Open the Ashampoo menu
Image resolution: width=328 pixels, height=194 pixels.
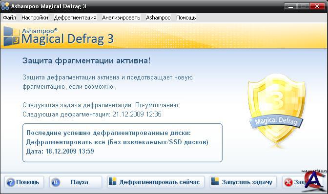(158, 18)
